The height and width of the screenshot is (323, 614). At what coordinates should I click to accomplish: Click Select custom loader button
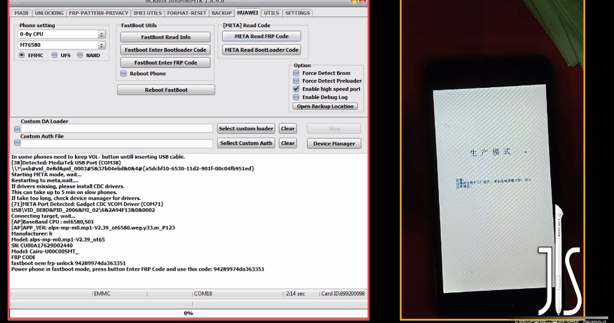click(x=246, y=128)
